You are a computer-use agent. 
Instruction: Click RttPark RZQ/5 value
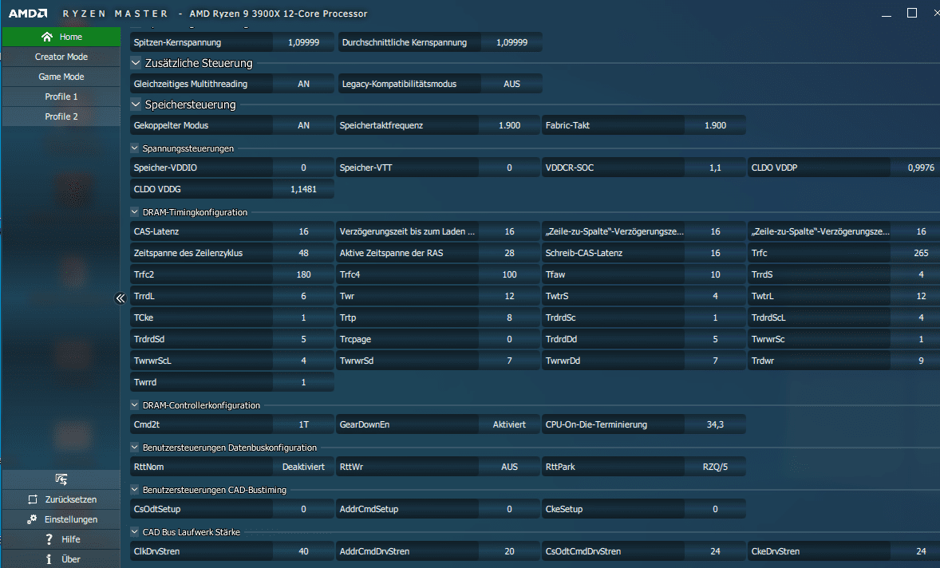pos(715,467)
